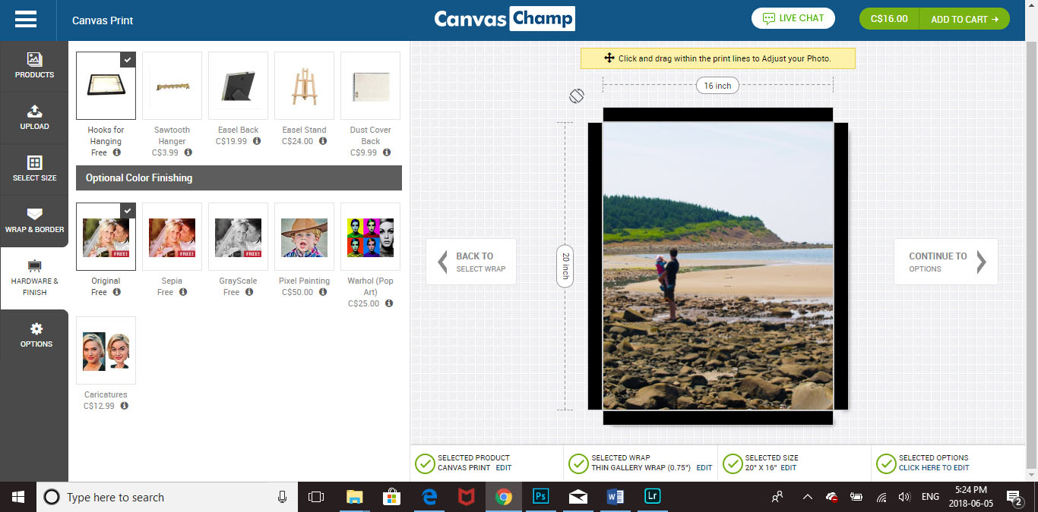1038x512 pixels.
Task: Go to Select Size section
Action: coord(34,170)
